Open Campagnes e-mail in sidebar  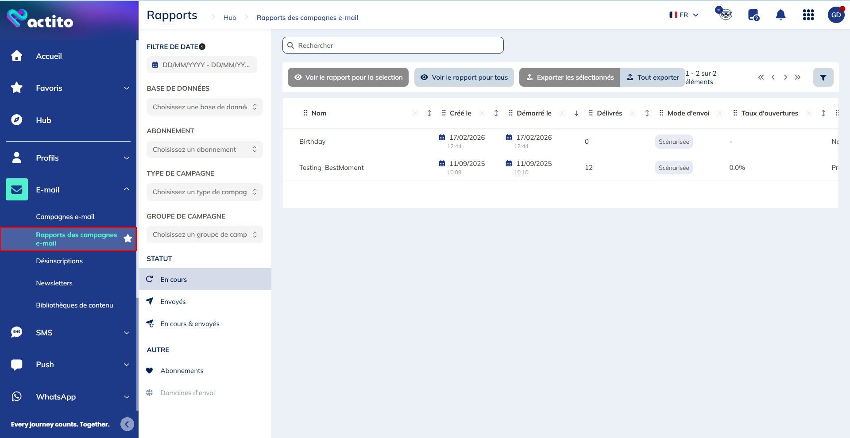pyautogui.click(x=65, y=217)
